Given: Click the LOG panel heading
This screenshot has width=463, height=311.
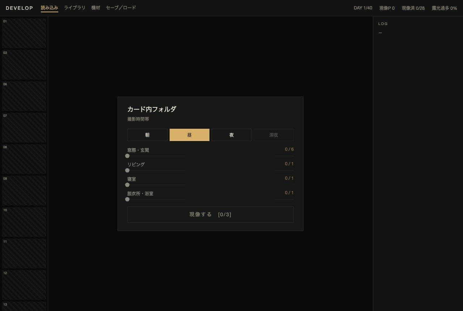Looking at the screenshot, I should 383,24.
